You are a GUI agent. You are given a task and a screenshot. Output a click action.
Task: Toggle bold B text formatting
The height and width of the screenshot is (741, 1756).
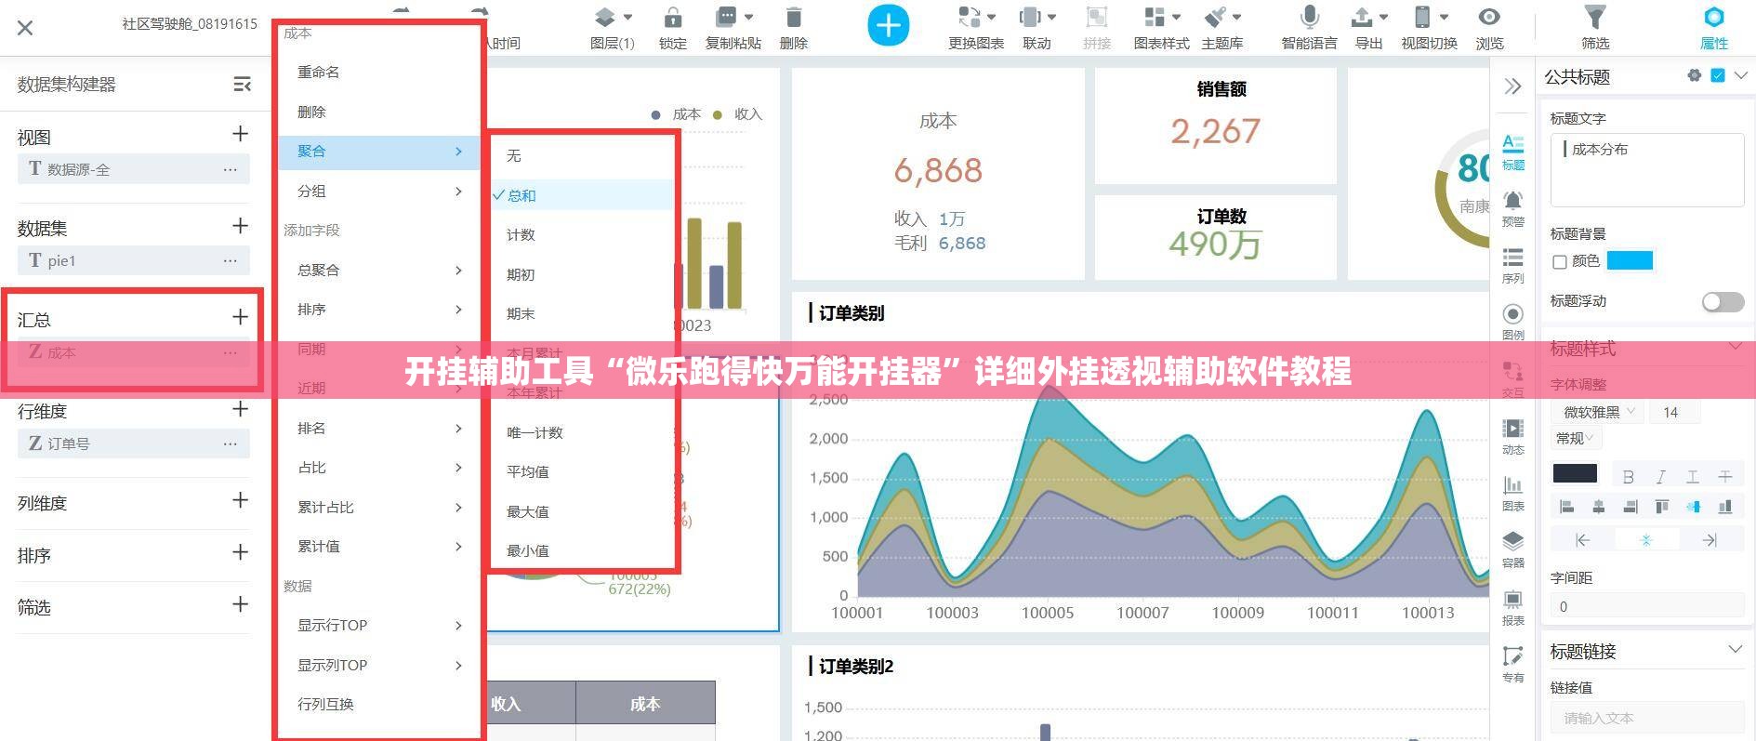1628,477
